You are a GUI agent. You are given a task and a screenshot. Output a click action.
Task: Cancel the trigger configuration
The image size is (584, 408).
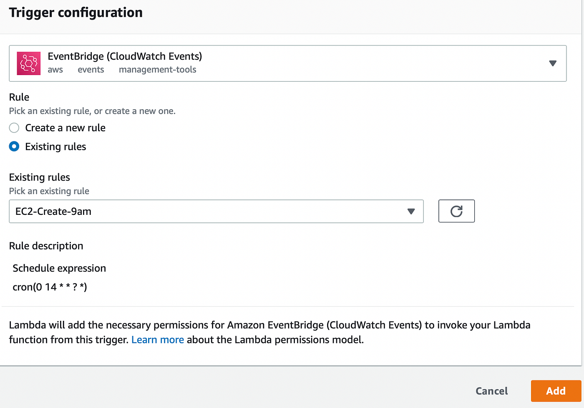click(491, 391)
